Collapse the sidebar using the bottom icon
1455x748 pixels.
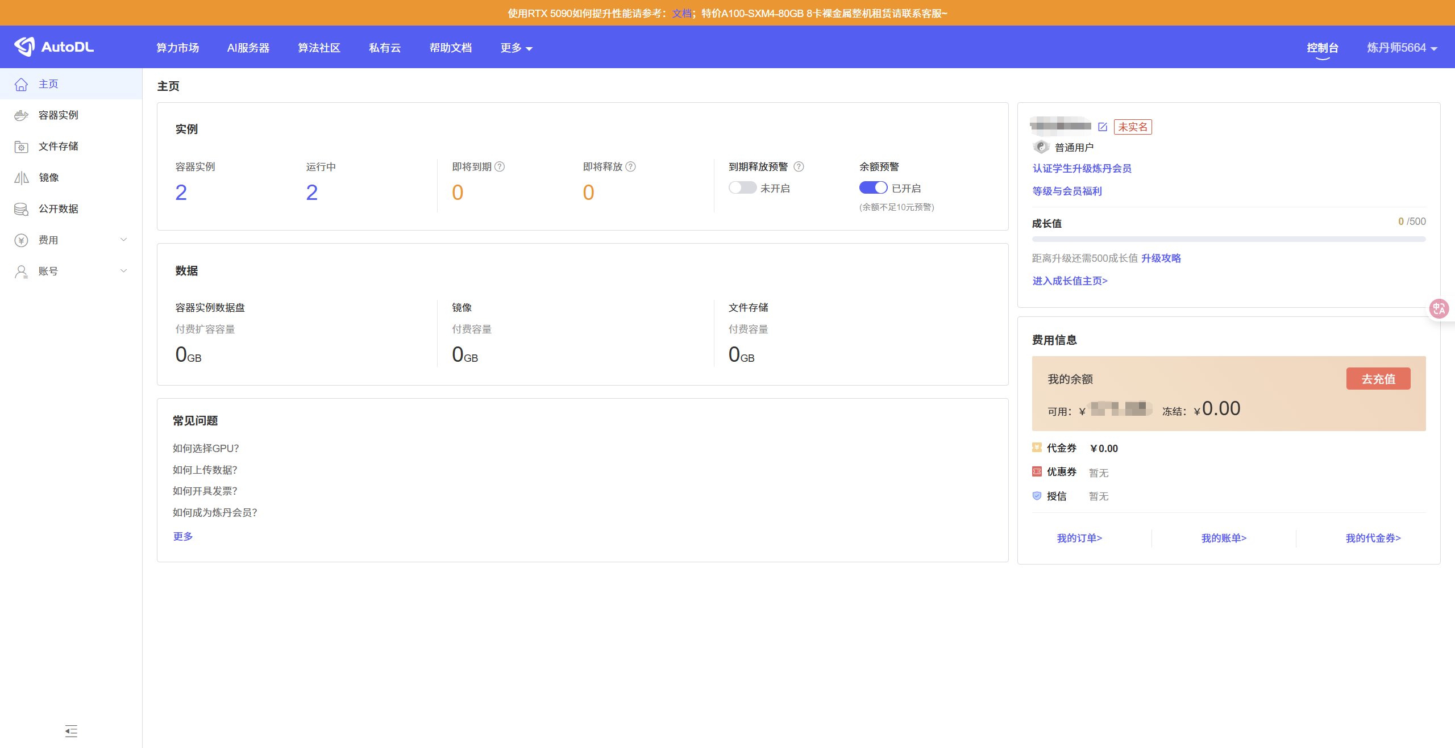click(x=71, y=732)
